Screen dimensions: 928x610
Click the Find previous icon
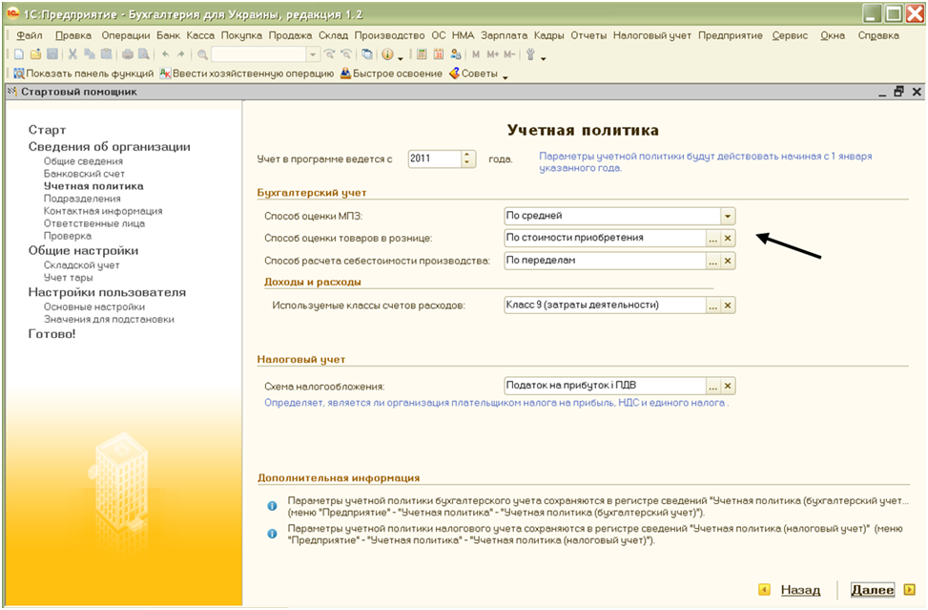347,54
